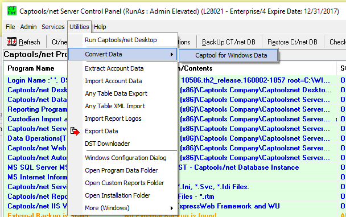This screenshot has height=217, width=346.
Task: Open the Admin menu
Action: tap(28, 27)
